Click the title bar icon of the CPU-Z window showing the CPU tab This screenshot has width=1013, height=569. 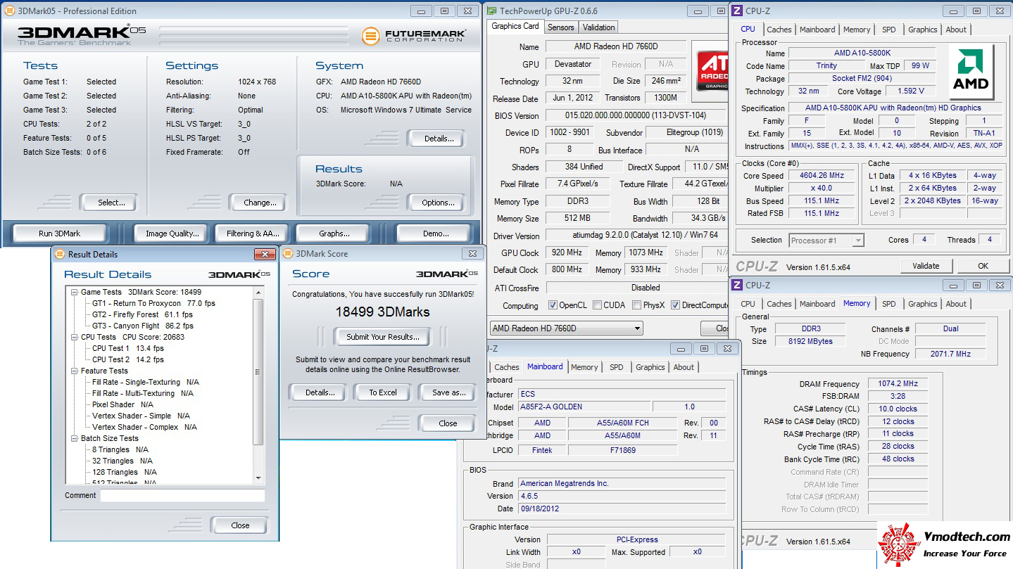coord(737,11)
